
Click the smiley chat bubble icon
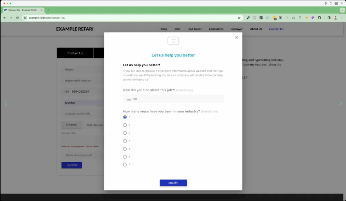(173, 41)
